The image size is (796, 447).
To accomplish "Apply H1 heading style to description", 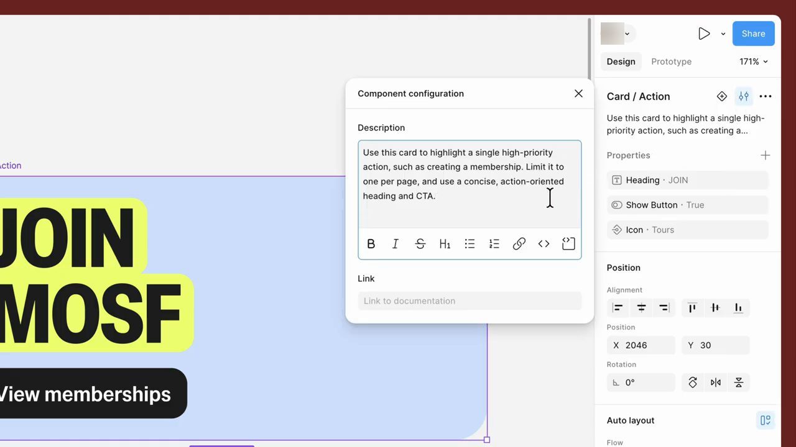I will tap(445, 244).
